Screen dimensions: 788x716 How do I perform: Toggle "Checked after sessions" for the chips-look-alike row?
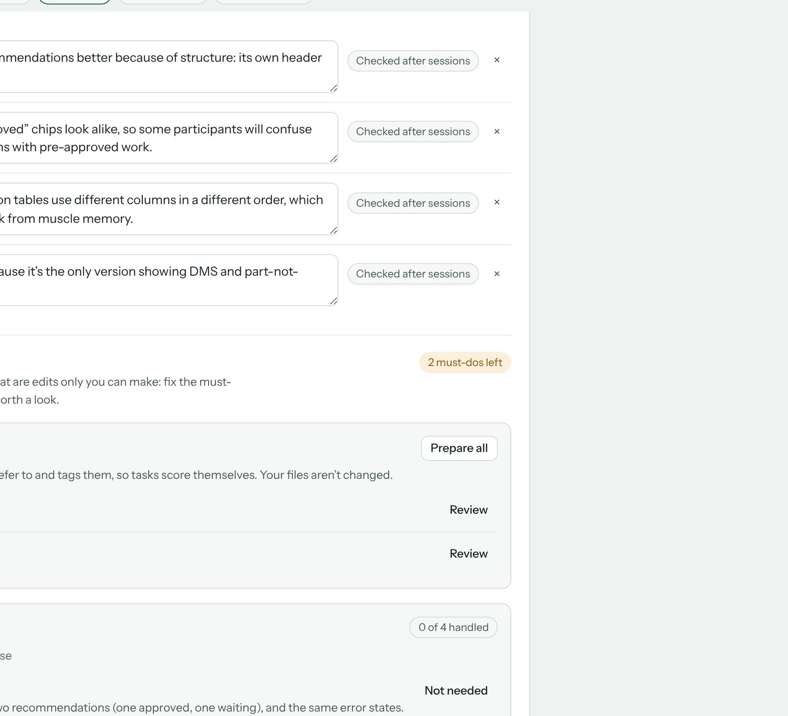[413, 131]
